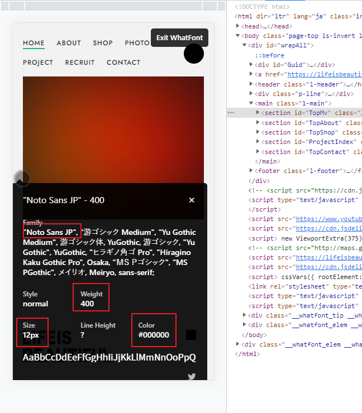Open the RECRUIT menu item
Screen dimensions: 362x413
(80, 63)
